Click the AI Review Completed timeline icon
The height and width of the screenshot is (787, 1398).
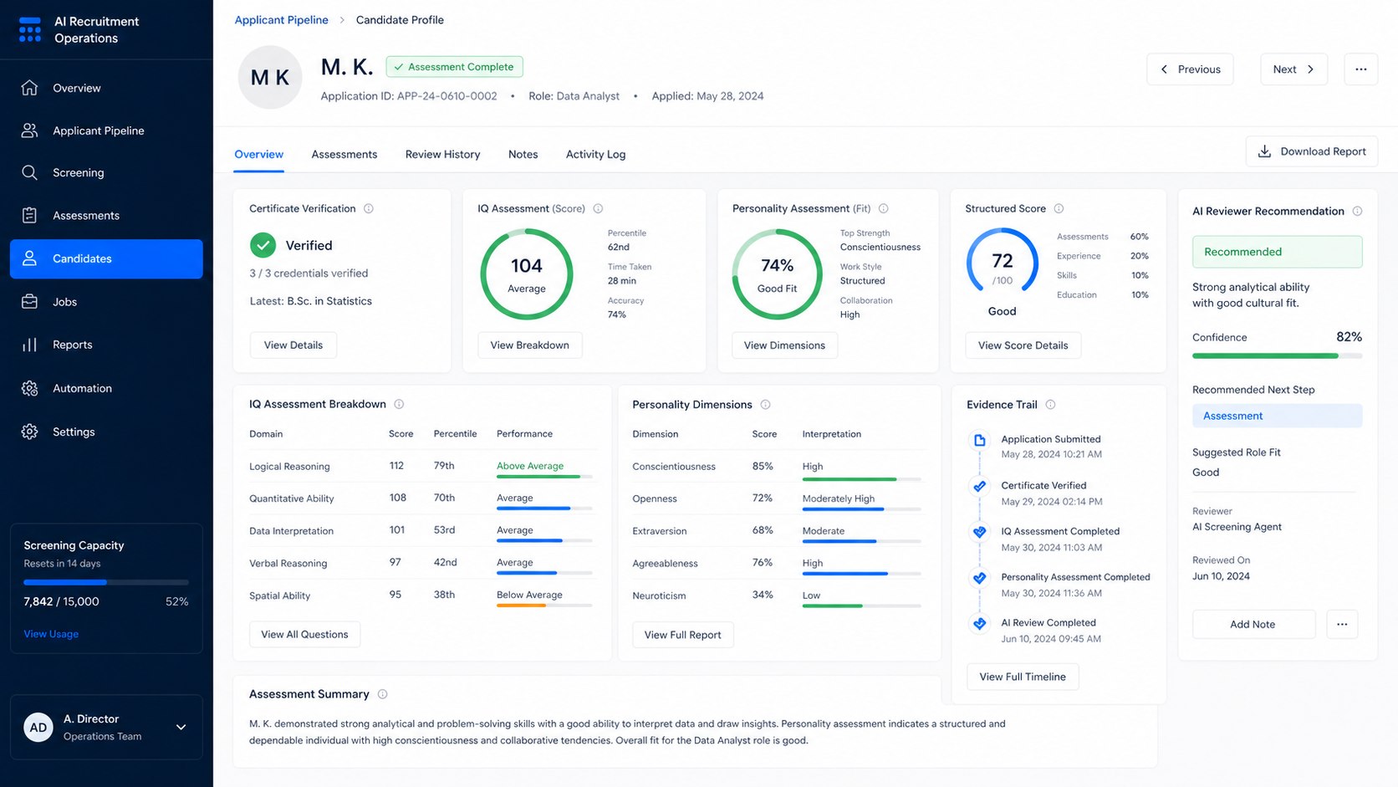[979, 623]
